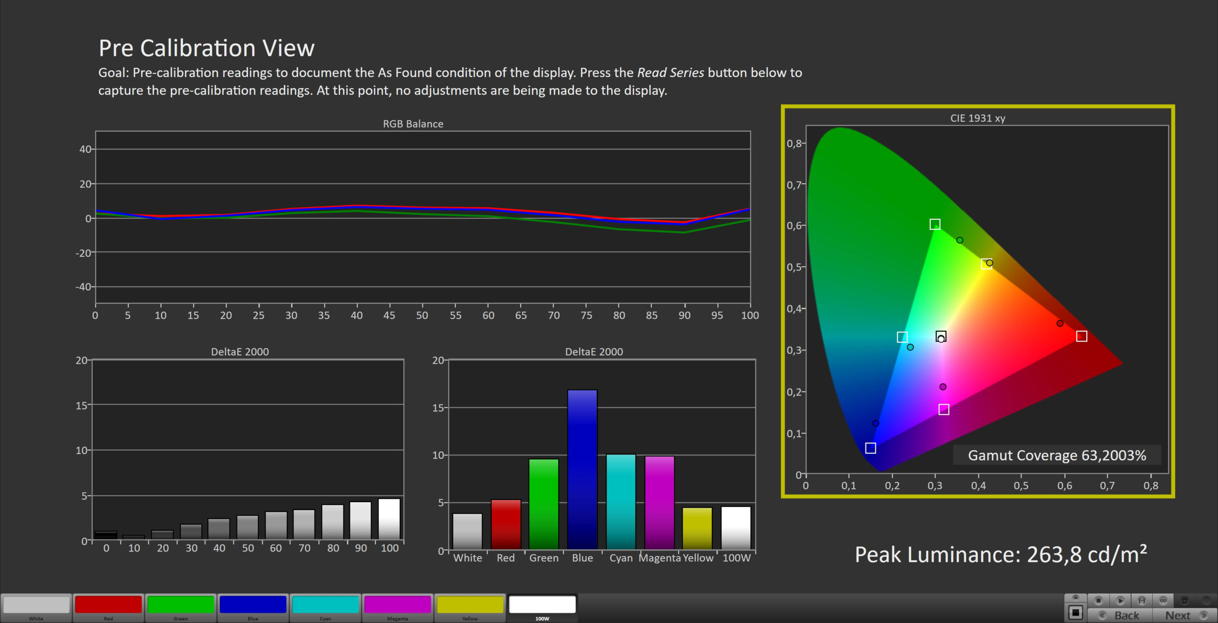Image resolution: width=1218 pixels, height=623 pixels.
Task: Select the Cyan pattern swatch
Action: click(325, 605)
